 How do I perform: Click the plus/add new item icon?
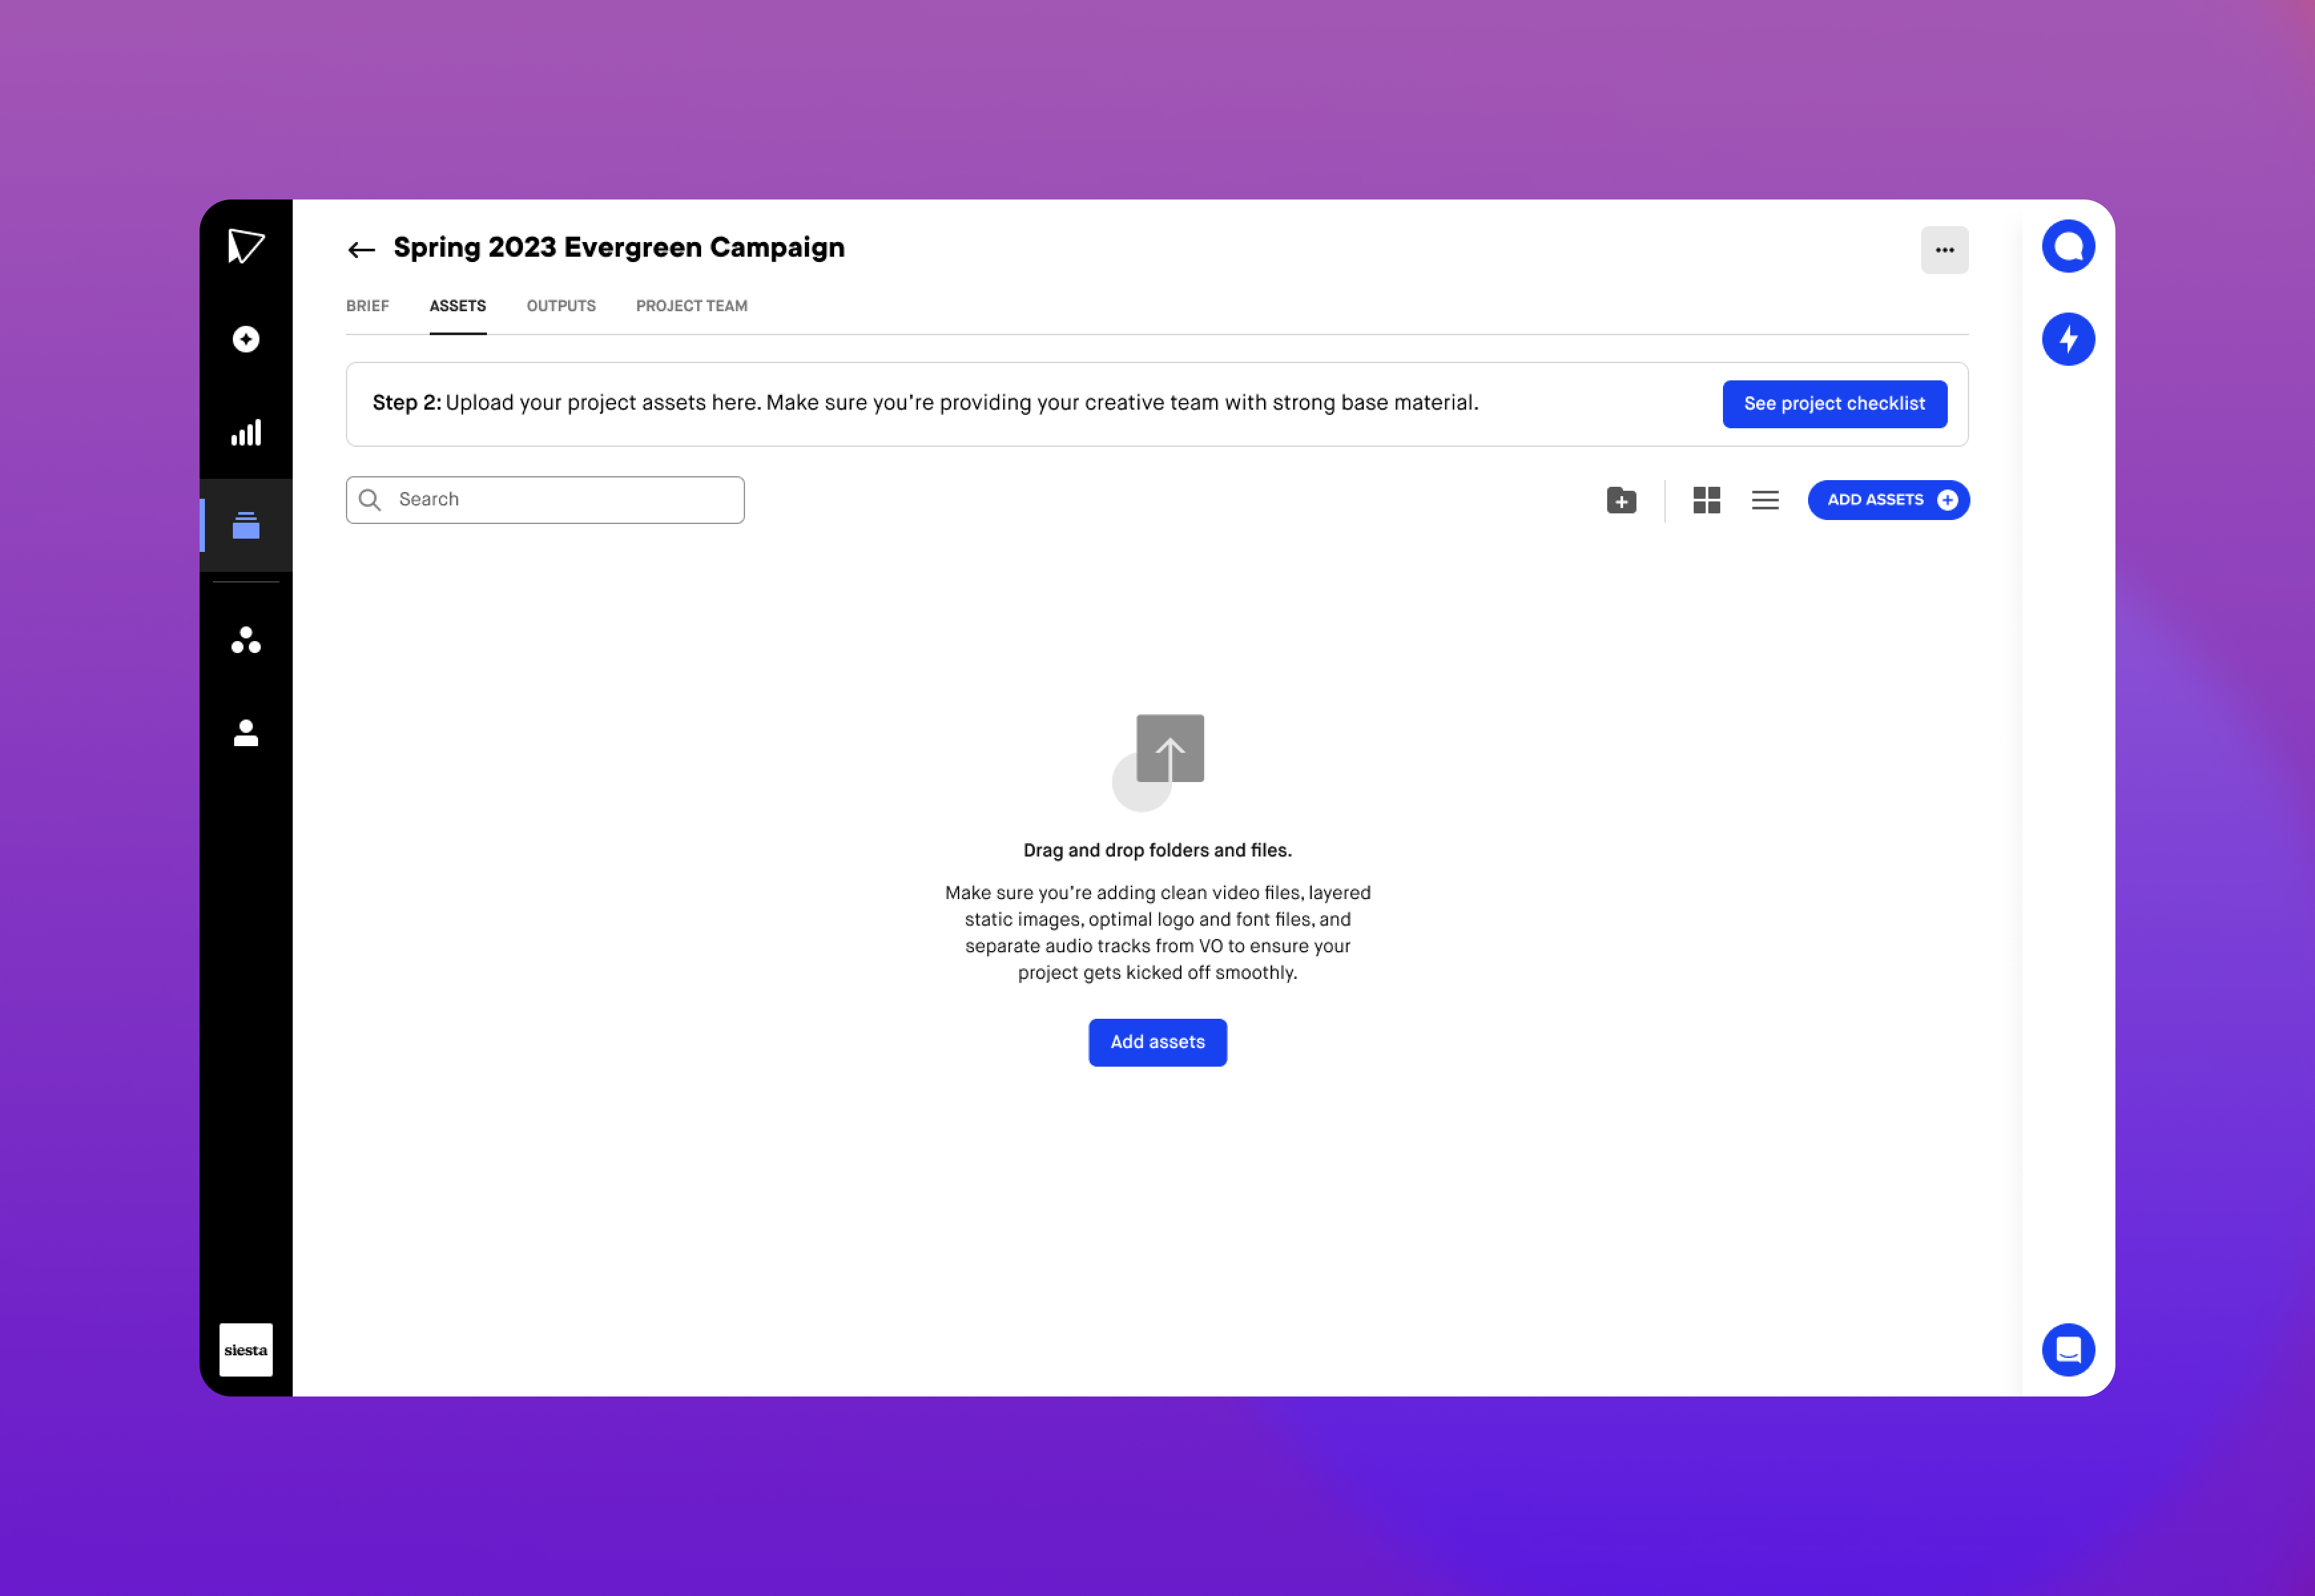point(246,339)
